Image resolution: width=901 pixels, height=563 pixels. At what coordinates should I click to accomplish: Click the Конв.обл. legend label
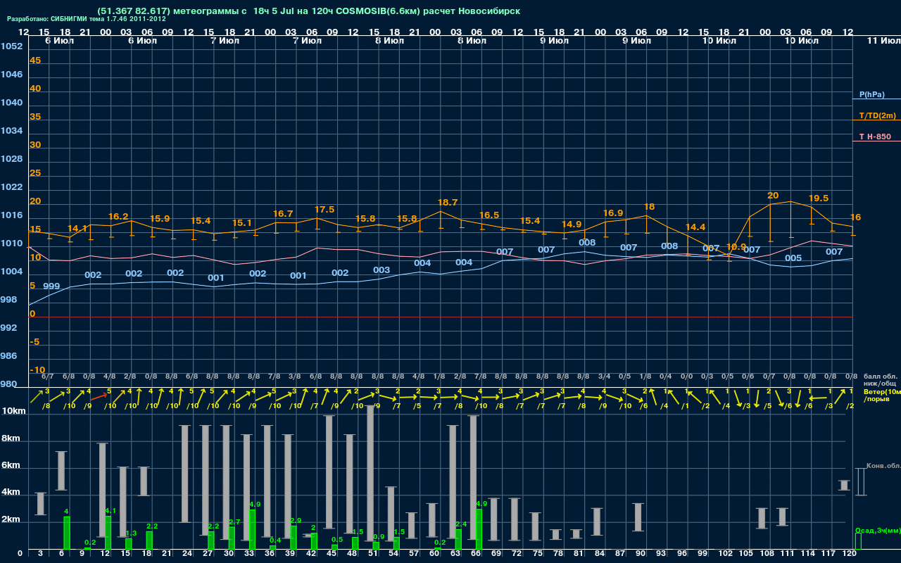pos(883,466)
